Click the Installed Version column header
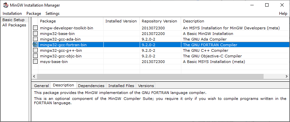The width and height of the screenshot is (290, 122). point(122,21)
